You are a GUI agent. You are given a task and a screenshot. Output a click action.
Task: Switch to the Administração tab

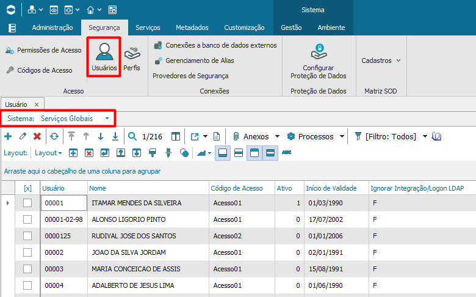click(52, 28)
